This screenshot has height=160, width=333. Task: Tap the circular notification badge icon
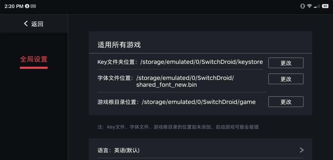(x=27, y=6)
